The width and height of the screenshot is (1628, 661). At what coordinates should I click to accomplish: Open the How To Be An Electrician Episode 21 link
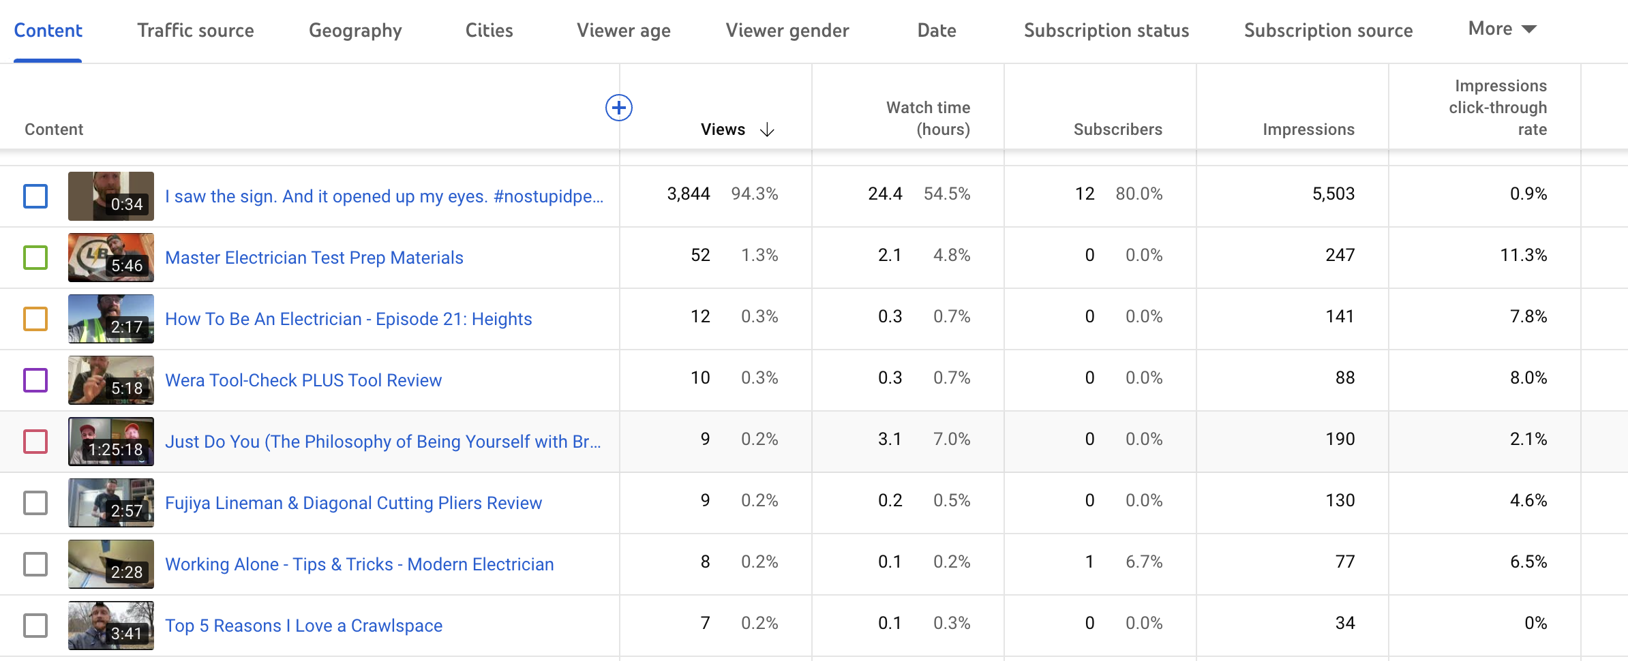(x=348, y=318)
